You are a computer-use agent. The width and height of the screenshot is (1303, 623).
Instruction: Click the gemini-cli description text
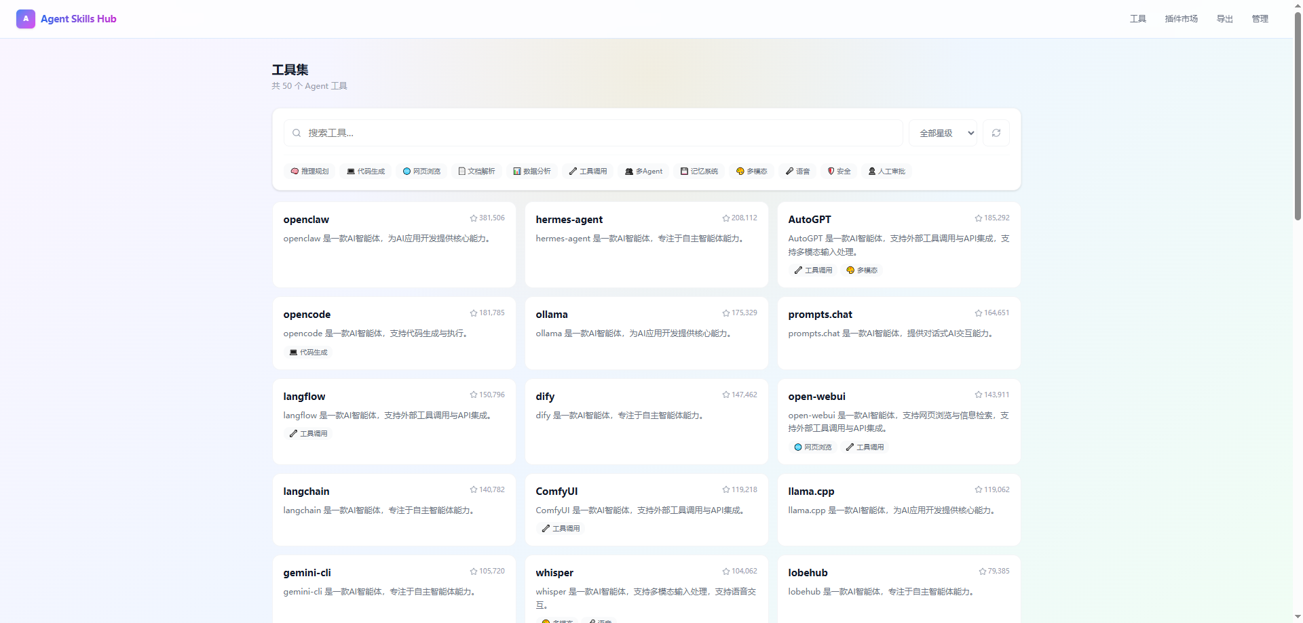(381, 592)
